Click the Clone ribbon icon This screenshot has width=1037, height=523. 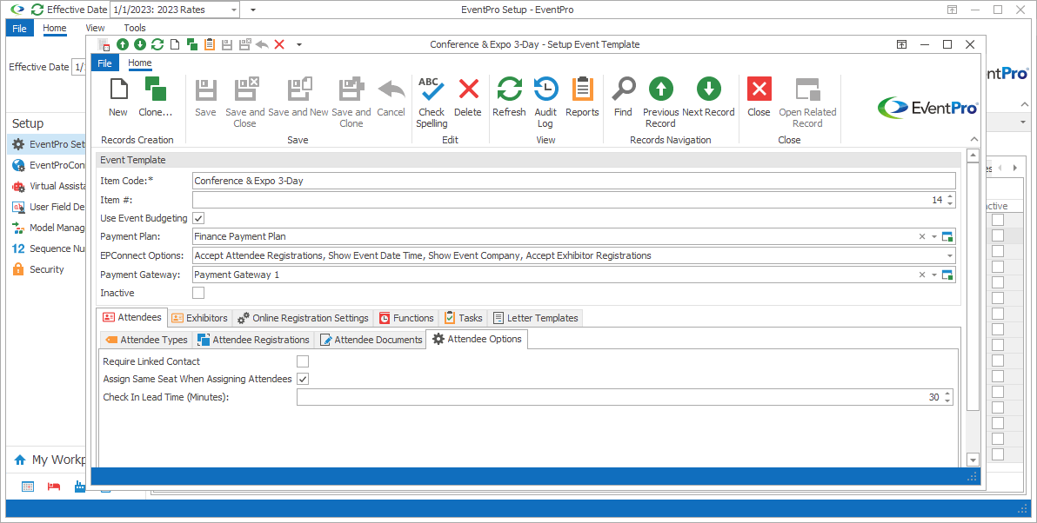(x=156, y=97)
